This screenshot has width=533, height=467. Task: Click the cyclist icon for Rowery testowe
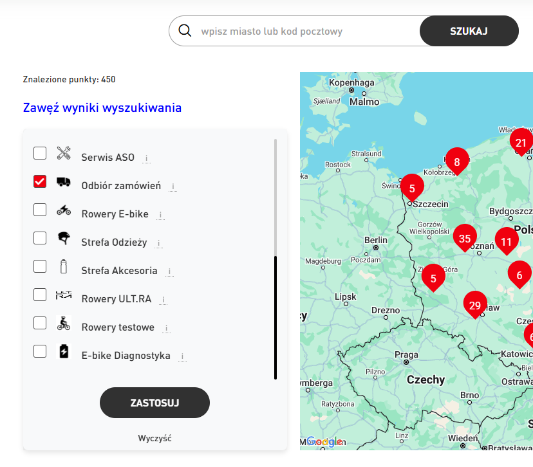64,323
